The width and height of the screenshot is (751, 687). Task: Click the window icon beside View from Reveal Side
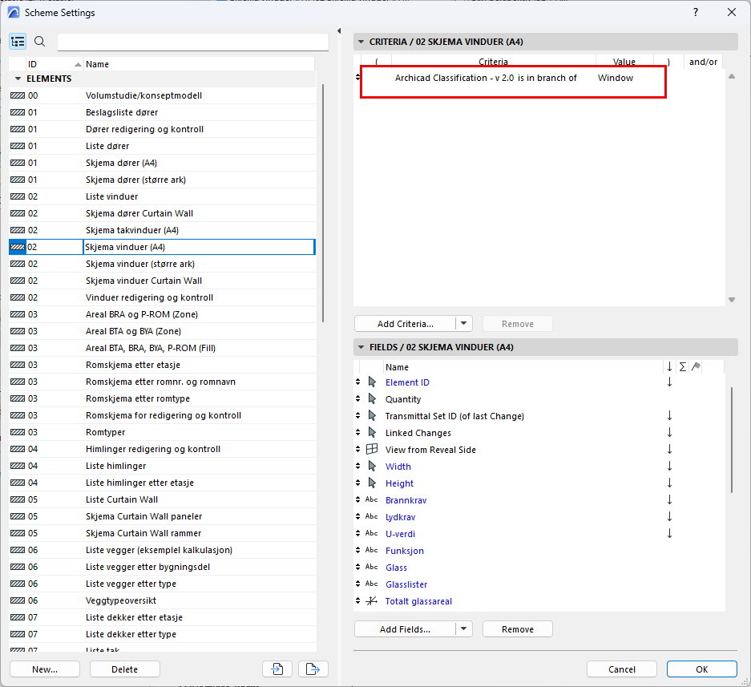(x=371, y=450)
